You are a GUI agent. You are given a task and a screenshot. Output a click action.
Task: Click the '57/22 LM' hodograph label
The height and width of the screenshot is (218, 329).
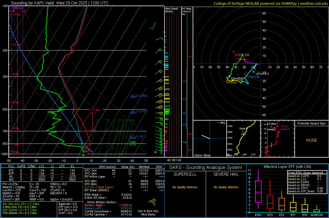click(x=253, y=77)
